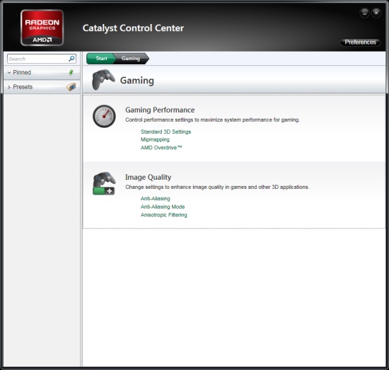Click the gamepad icon beside the Gaming heading

click(x=103, y=79)
